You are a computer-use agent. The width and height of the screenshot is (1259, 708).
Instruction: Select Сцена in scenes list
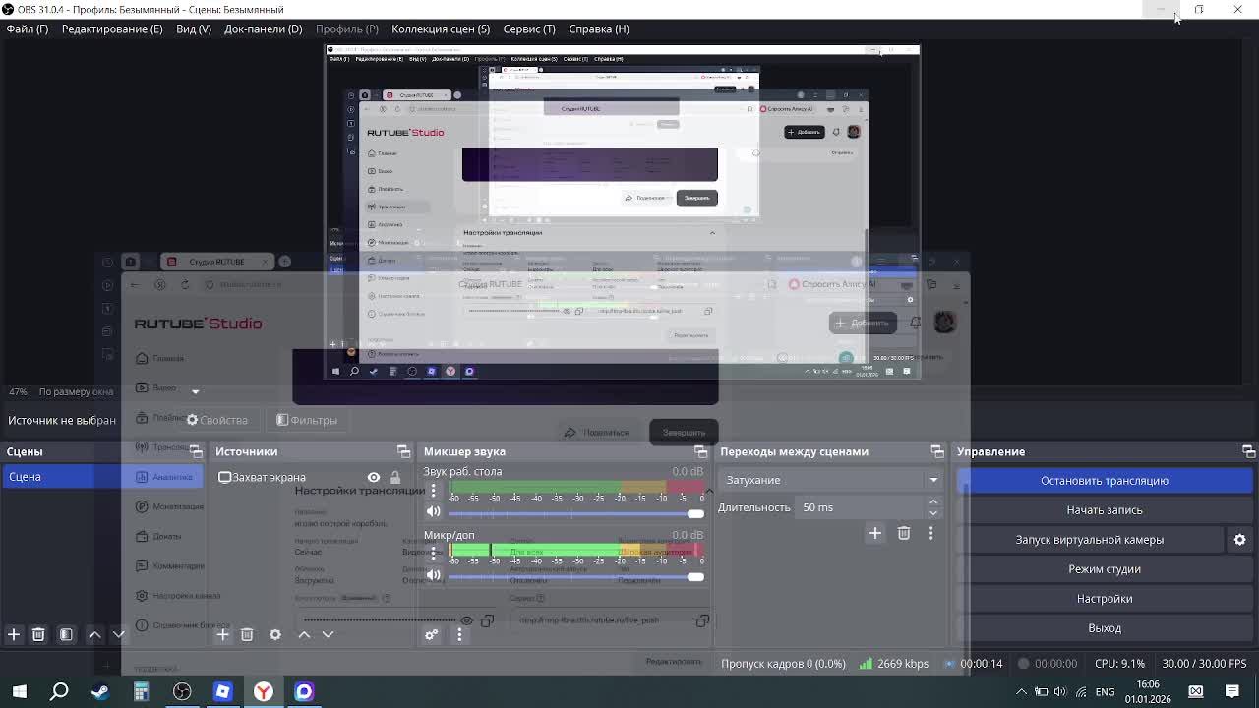coord(103,477)
